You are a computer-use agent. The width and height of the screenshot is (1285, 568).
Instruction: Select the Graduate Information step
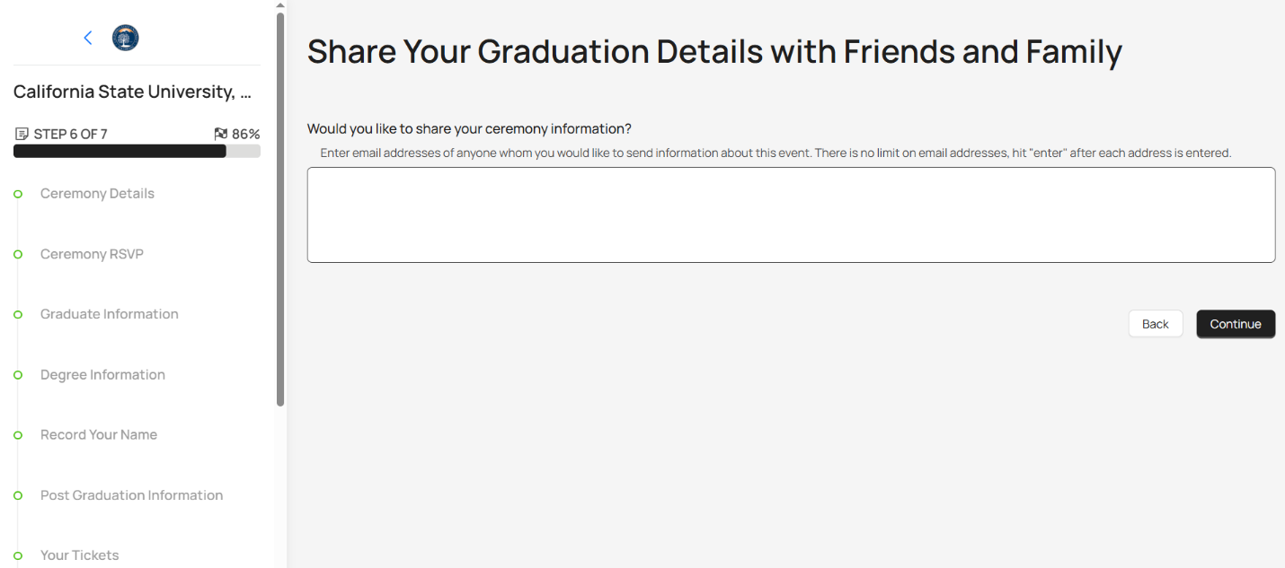109,314
